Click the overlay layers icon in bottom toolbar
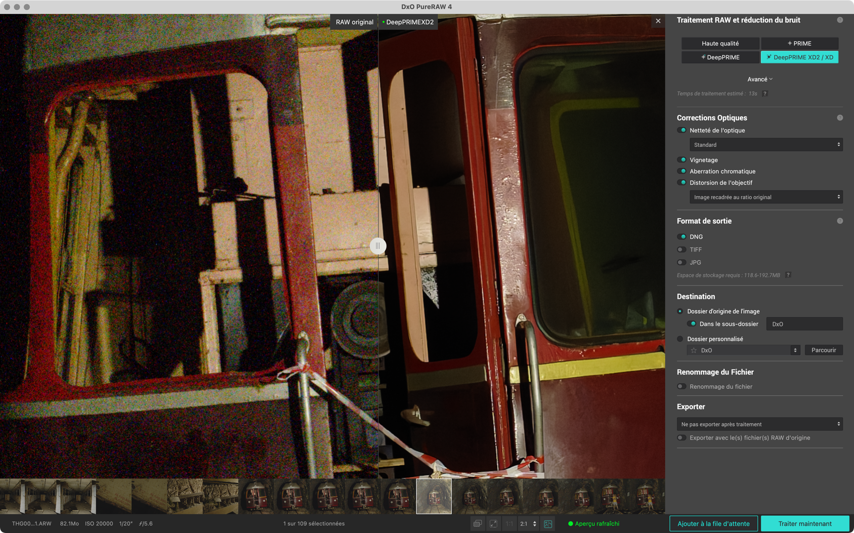Image resolution: width=854 pixels, height=533 pixels. point(477,524)
